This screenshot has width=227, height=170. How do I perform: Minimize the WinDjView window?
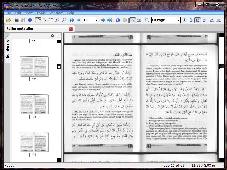tap(200, 4)
